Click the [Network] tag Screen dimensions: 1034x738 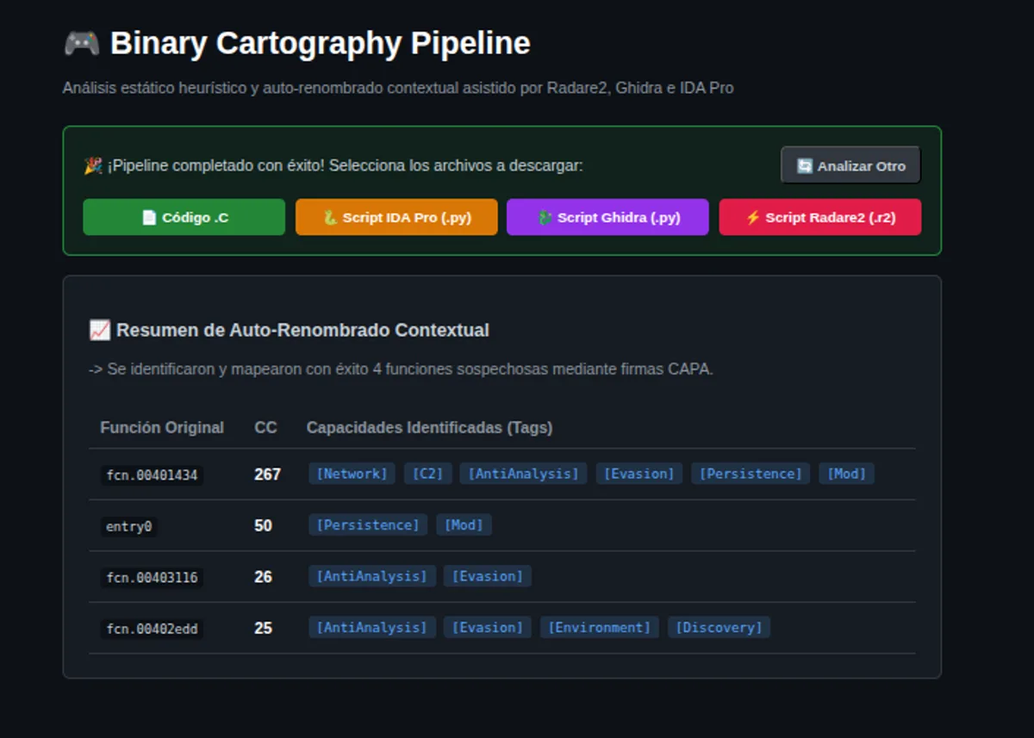coord(352,474)
